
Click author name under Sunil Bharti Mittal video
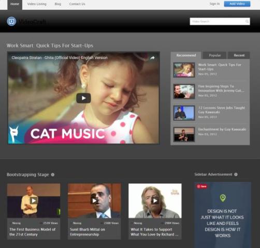click(x=77, y=223)
